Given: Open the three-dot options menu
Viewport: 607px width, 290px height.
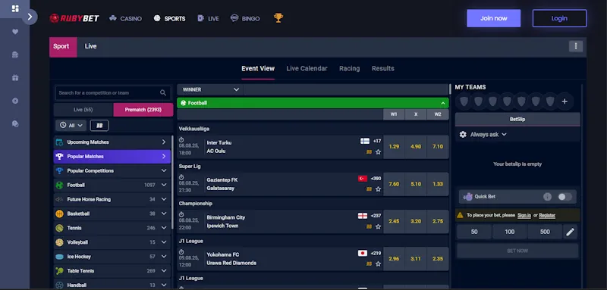Looking at the screenshot, I should 576,46.
